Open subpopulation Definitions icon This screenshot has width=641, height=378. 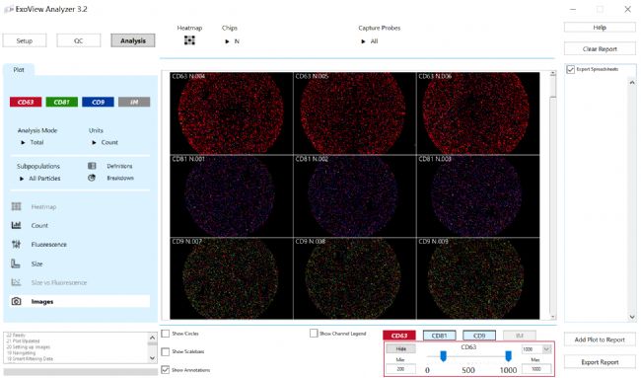(92, 166)
